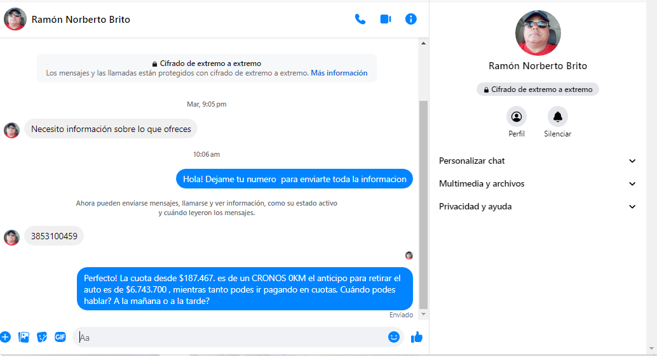
Task: Click the '10:06 am' timestamp
Action: (207, 154)
